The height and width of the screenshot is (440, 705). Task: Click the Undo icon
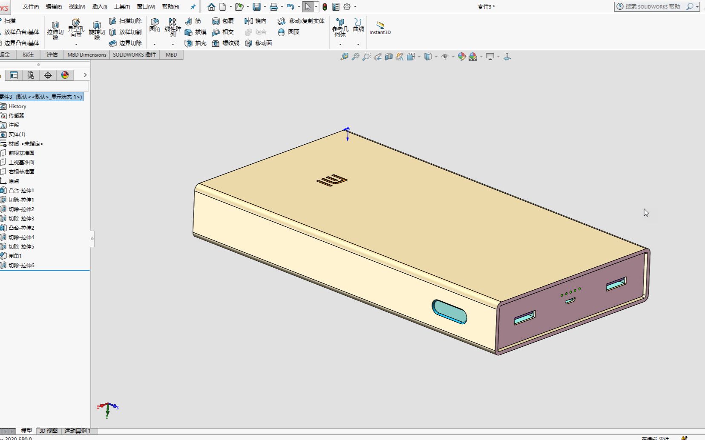point(291,7)
